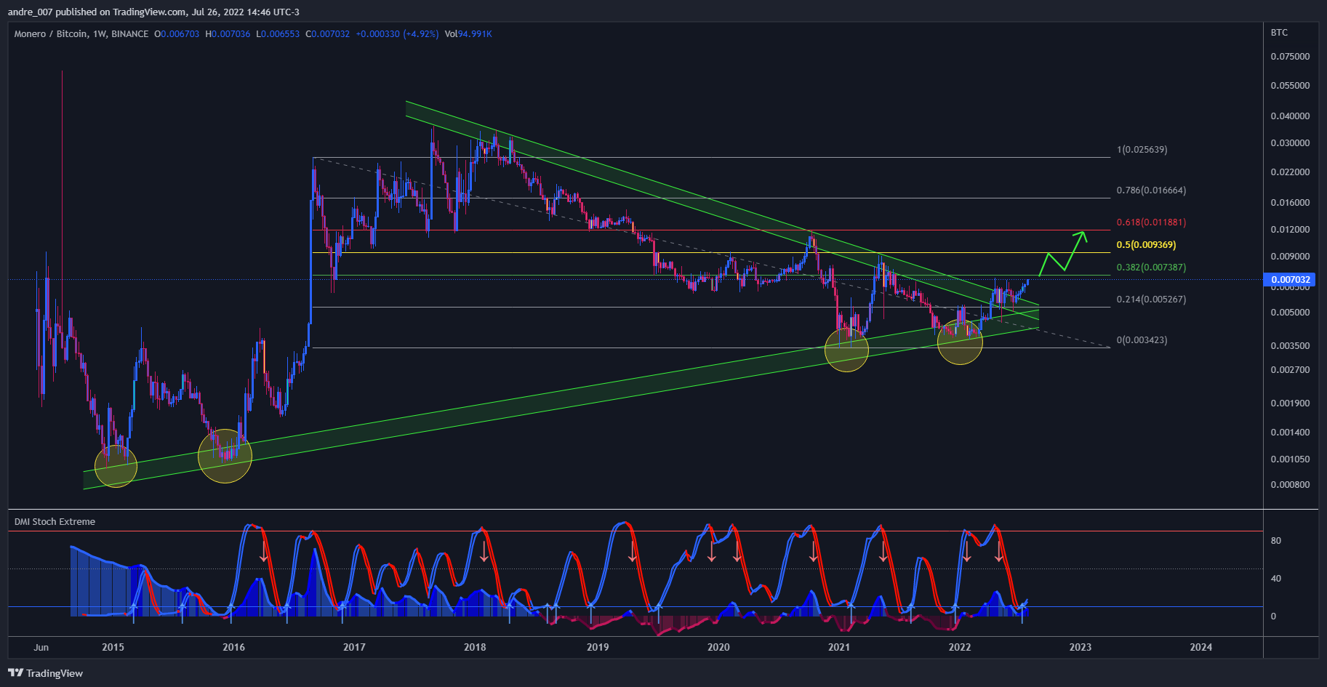Click the +0.000330 (+4.92%) change value
Screen dimensions: 1327x687
pyautogui.click(x=397, y=34)
